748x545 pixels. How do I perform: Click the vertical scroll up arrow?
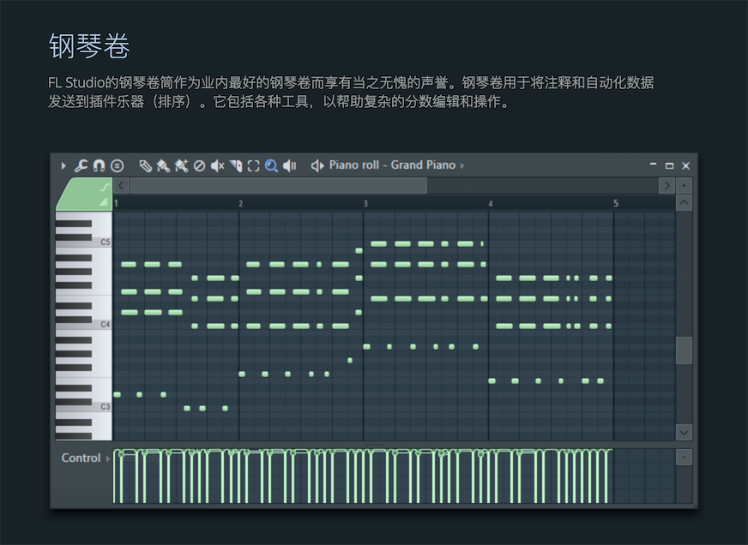[x=684, y=202]
